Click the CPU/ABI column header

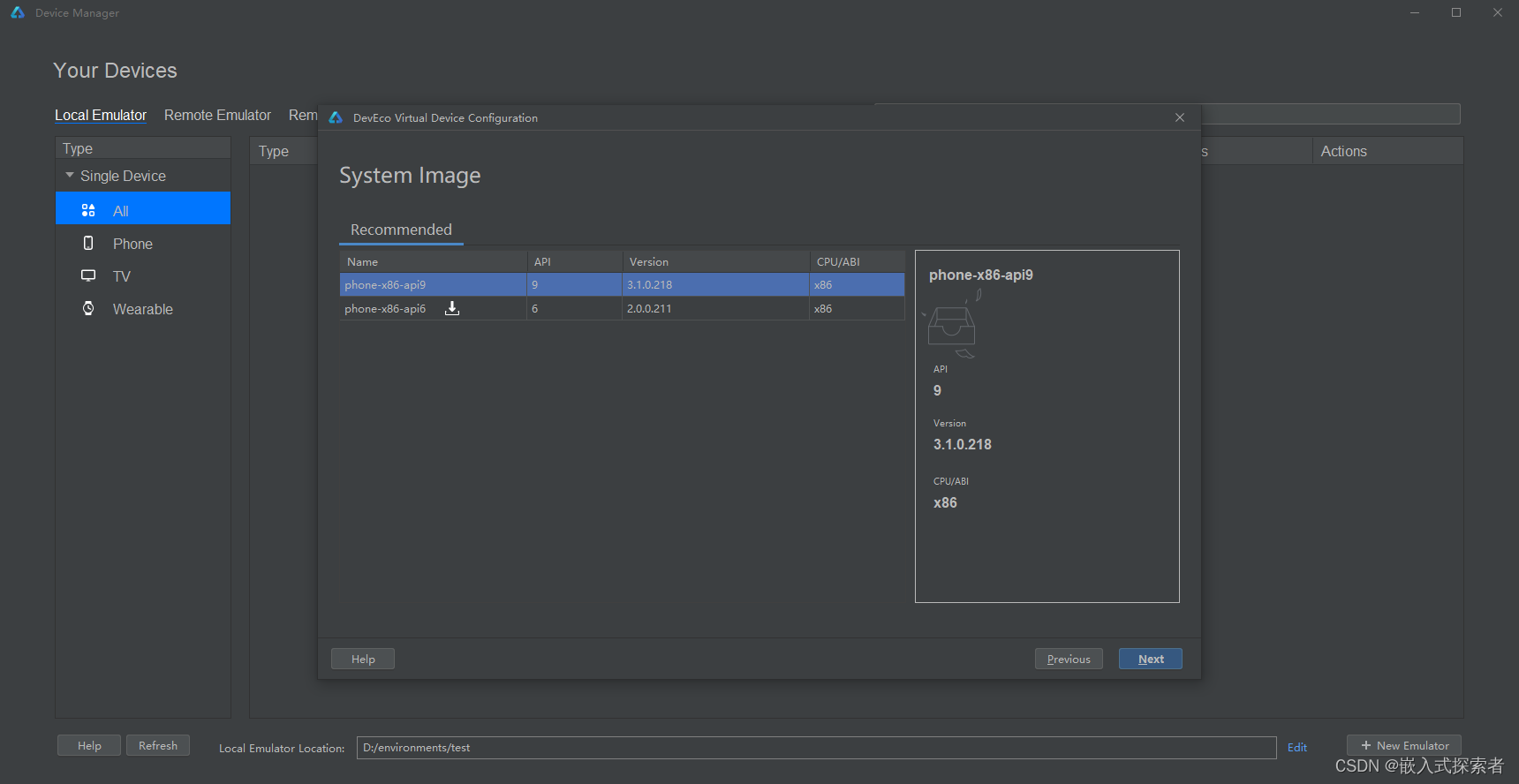coord(858,261)
